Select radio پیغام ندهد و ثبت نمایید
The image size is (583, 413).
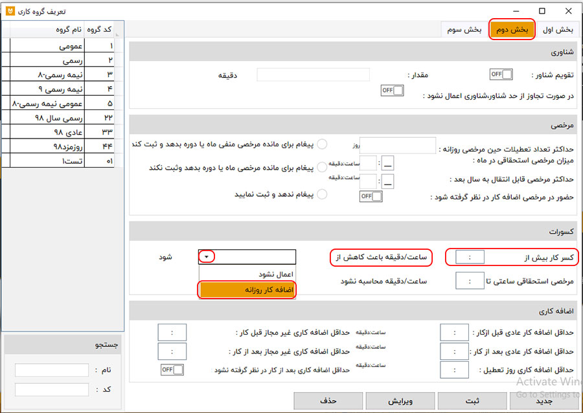(x=322, y=194)
